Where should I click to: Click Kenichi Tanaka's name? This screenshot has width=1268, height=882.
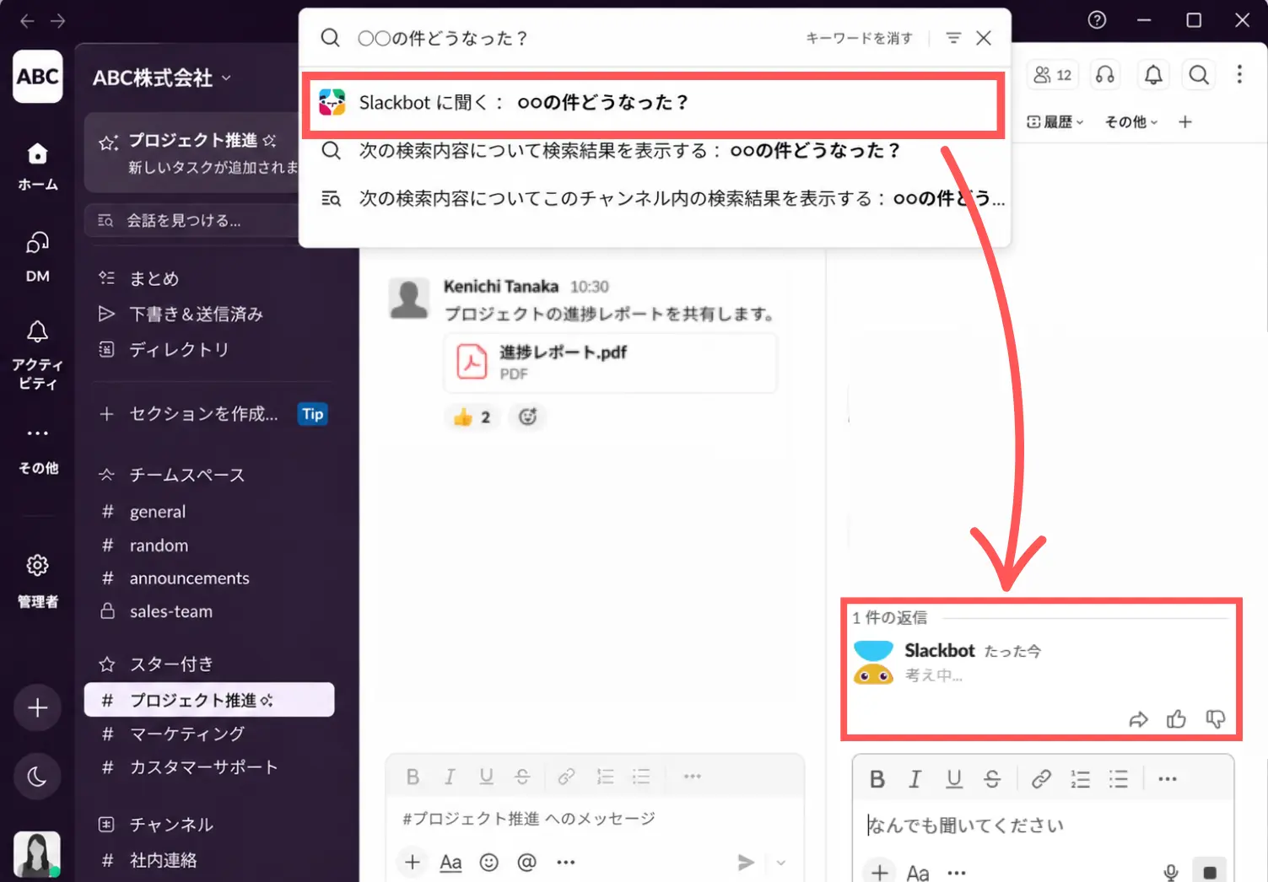[501, 287]
